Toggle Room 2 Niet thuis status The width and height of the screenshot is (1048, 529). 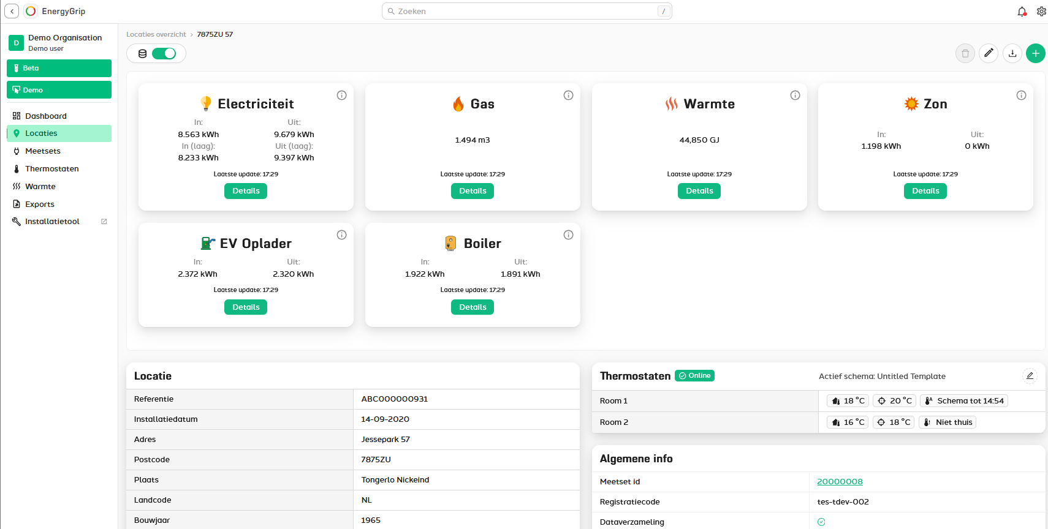point(947,422)
